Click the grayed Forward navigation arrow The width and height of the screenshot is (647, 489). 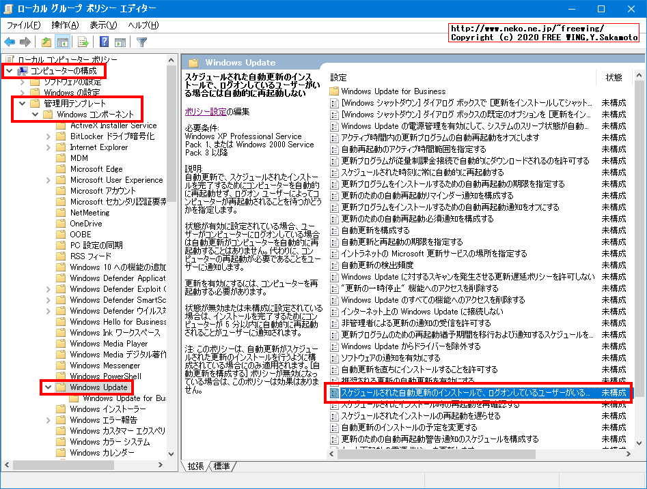25,41
